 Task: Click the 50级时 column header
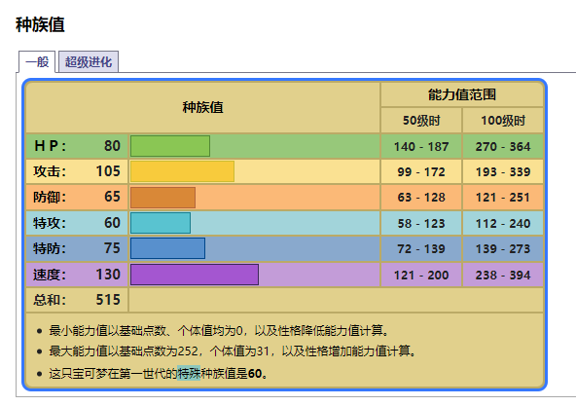tap(421, 121)
